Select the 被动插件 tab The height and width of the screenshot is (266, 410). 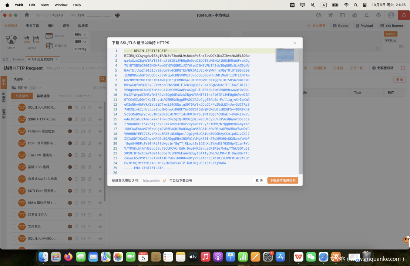coord(43,96)
